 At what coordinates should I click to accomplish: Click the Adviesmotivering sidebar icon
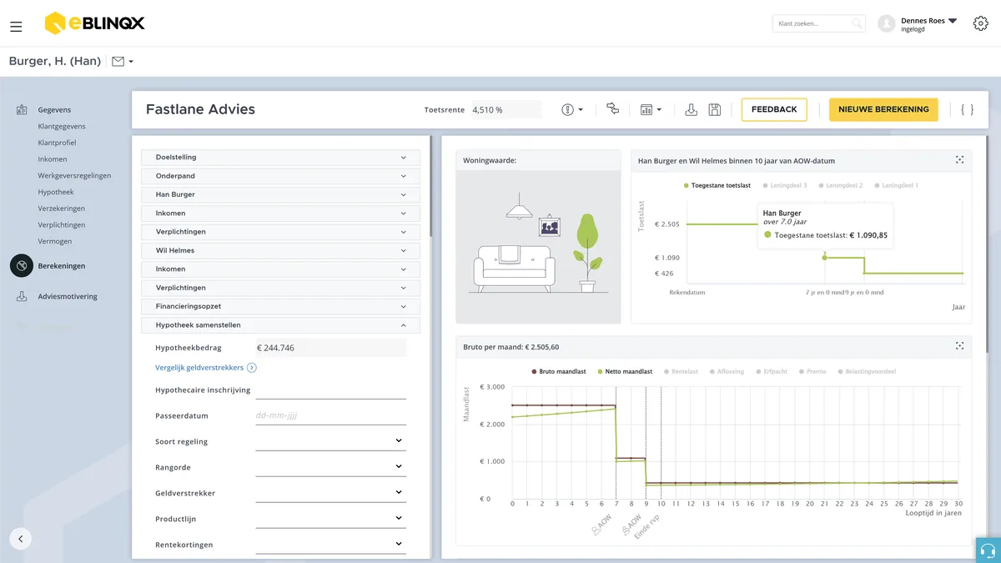tap(22, 296)
